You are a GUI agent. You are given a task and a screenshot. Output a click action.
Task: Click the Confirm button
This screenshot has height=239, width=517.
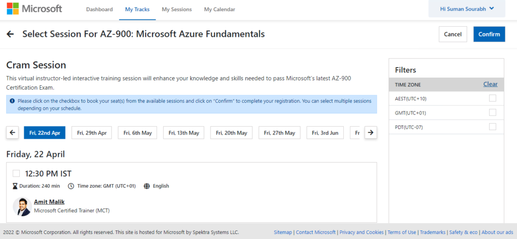pos(489,34)
